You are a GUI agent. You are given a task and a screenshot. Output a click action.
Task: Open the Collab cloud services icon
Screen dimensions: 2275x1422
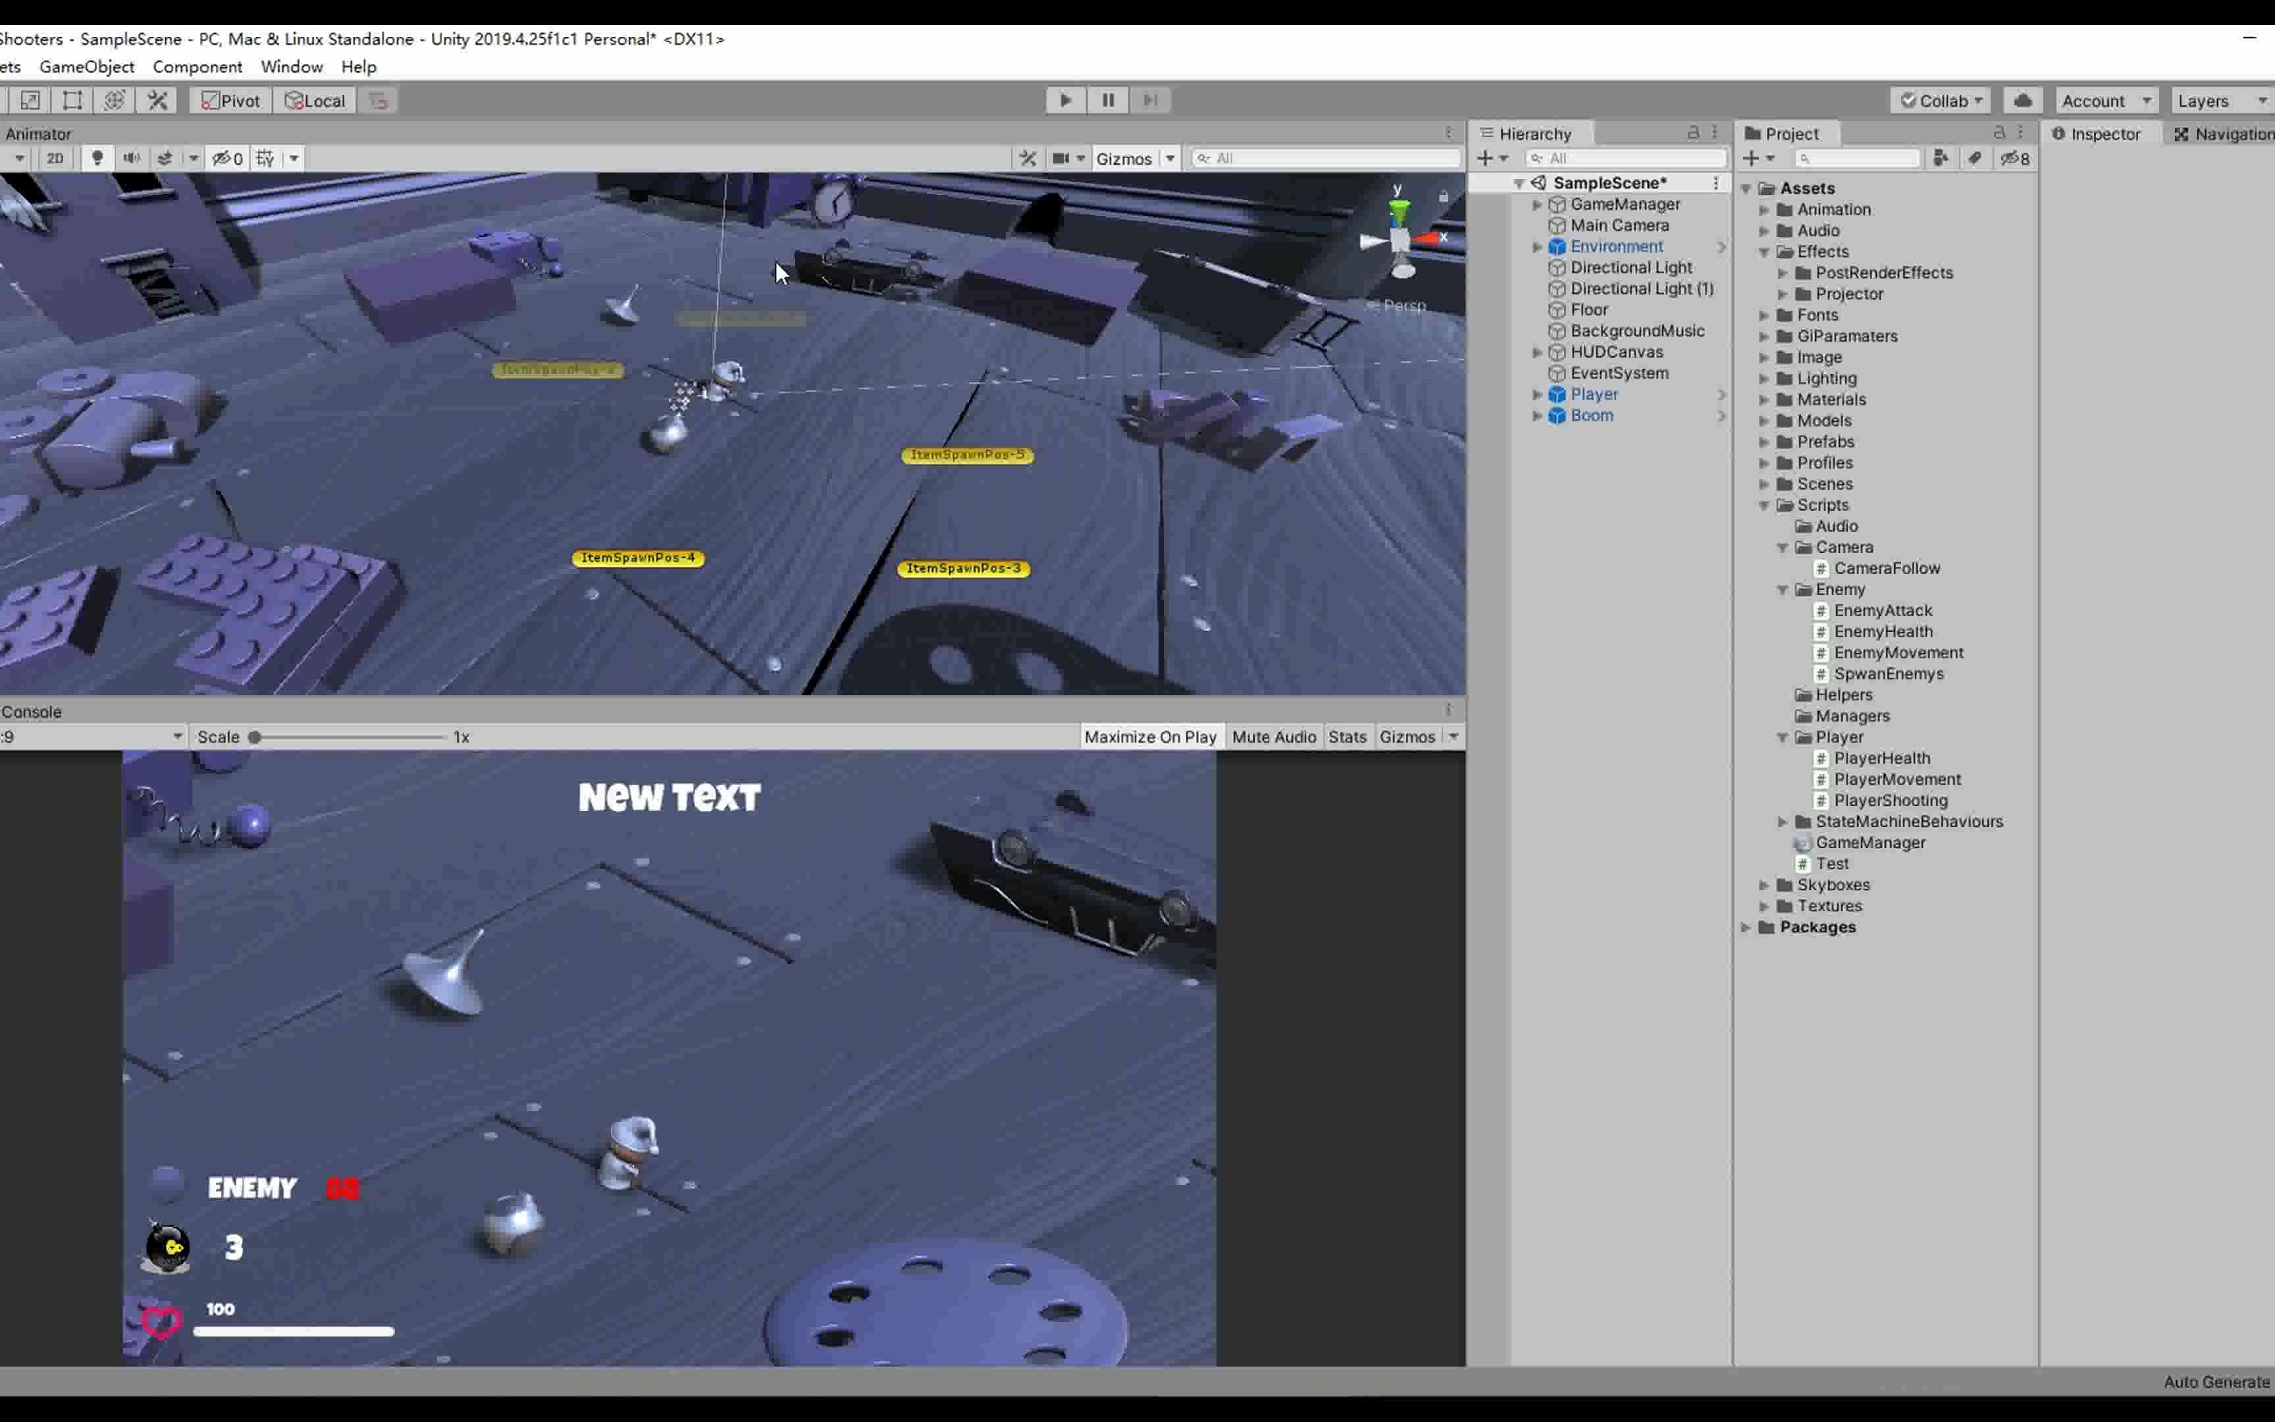click(2022, 101)
